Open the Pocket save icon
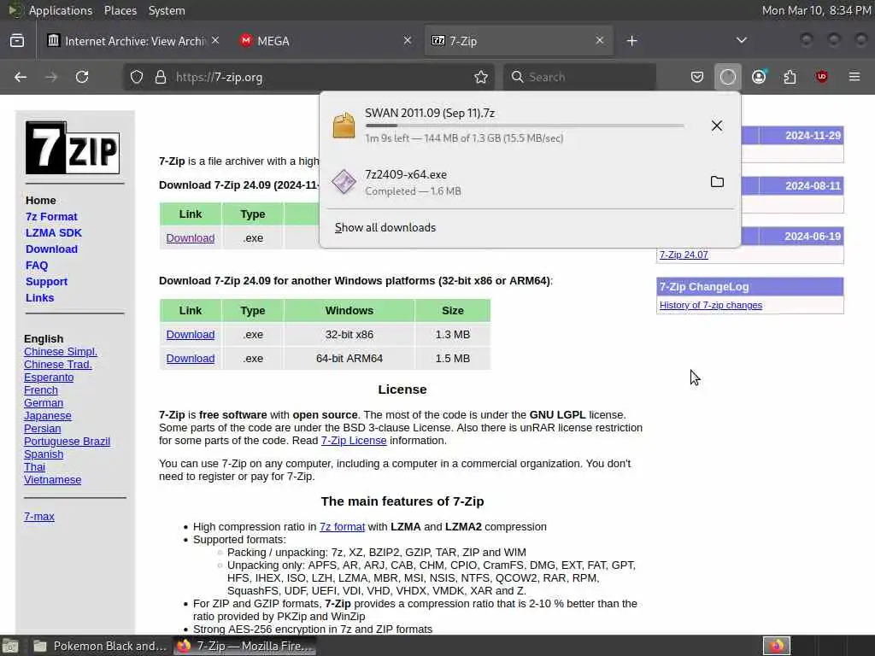This screenshot has width=875, height=656. pyautogui.click(x=697, y=77)
